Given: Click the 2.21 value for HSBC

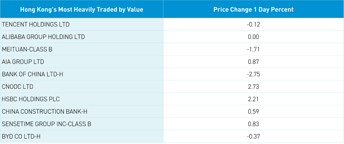Looking at the screenshot, I should coord(253,99).
